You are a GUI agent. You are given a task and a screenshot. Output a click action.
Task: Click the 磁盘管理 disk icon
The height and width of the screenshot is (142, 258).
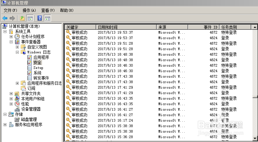17,119
